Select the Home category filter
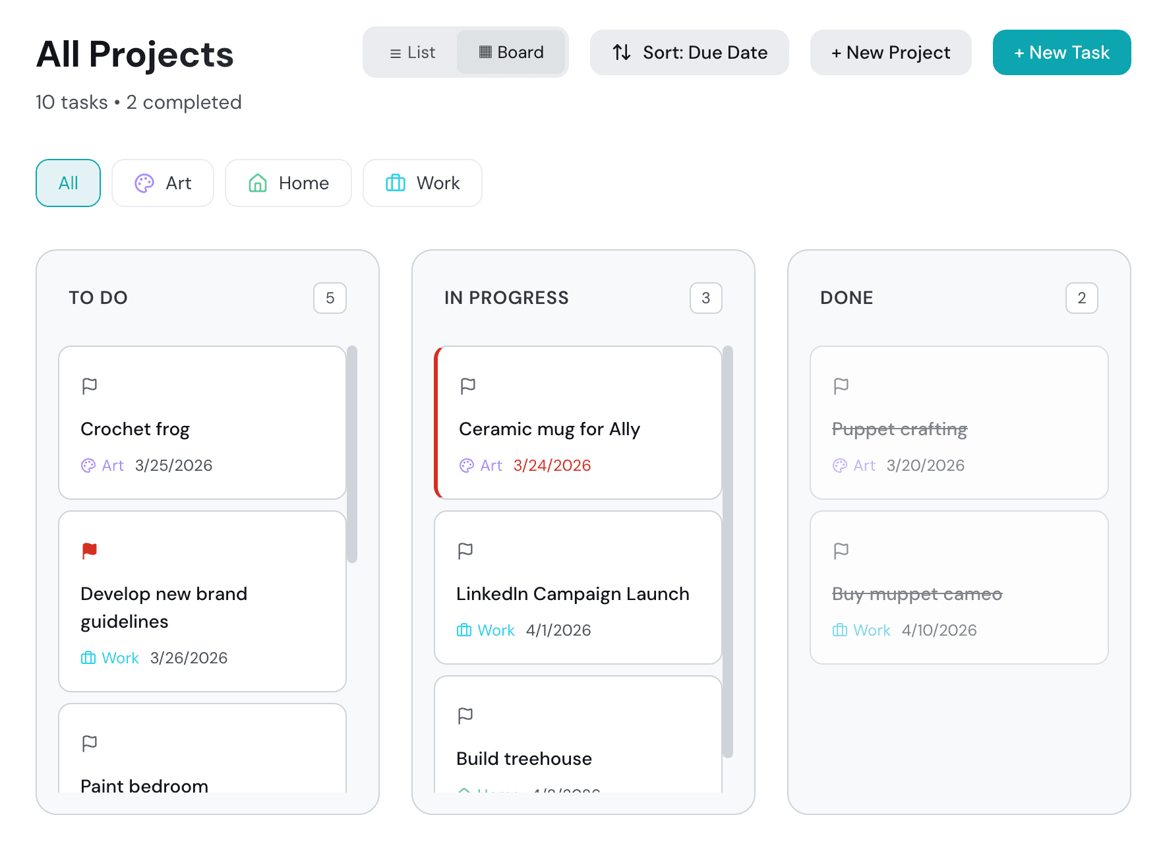1163x844 pixels. coord(288,183)
